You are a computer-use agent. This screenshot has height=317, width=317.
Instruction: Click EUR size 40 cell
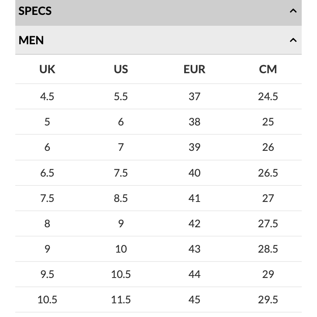point(194,173)
